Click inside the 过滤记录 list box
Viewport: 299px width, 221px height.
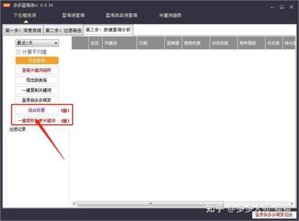(38, 169)
